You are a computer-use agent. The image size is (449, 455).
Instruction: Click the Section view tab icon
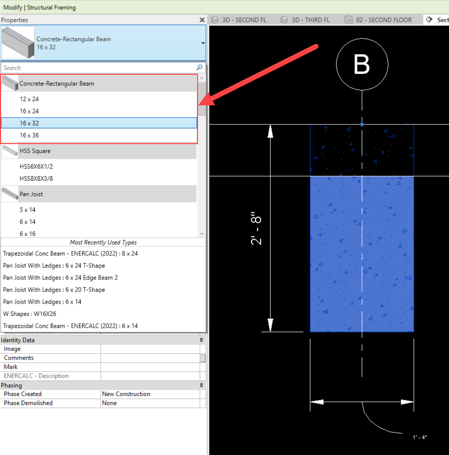429,20
